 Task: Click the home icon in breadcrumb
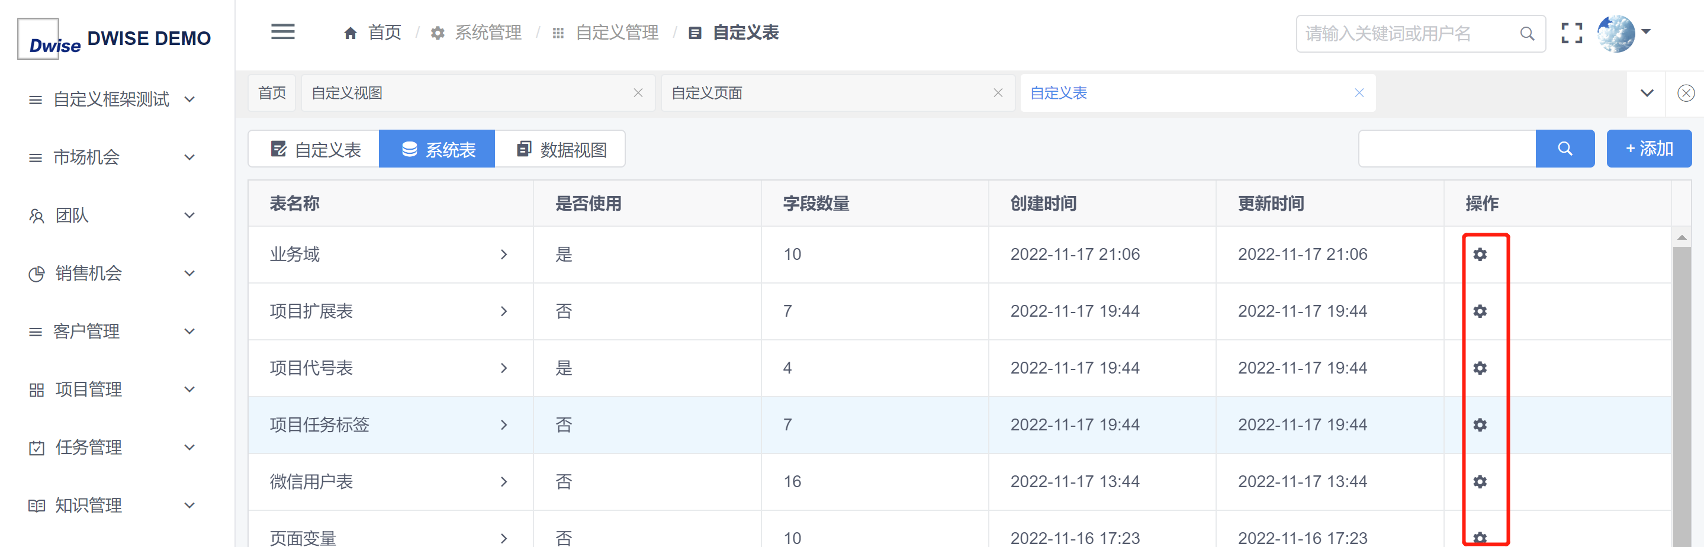(351, 33)
